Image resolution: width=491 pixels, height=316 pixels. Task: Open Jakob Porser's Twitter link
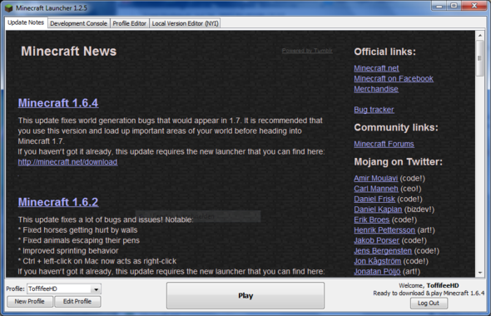point(377,240)
